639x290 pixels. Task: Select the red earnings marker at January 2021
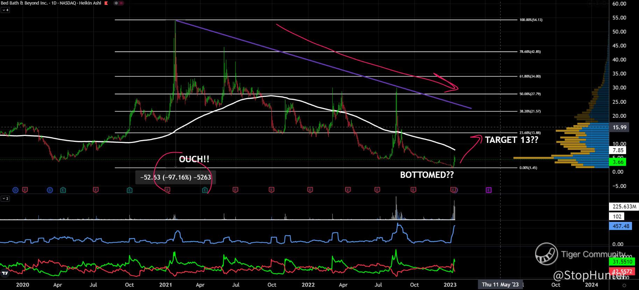click(x=168, y=190)
